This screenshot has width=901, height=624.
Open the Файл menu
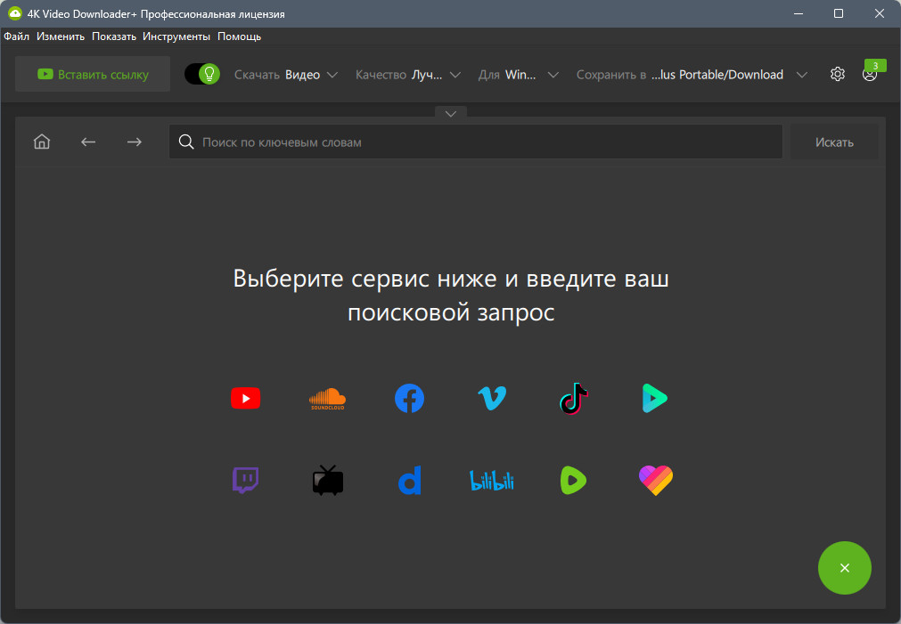tap(16, 36)
